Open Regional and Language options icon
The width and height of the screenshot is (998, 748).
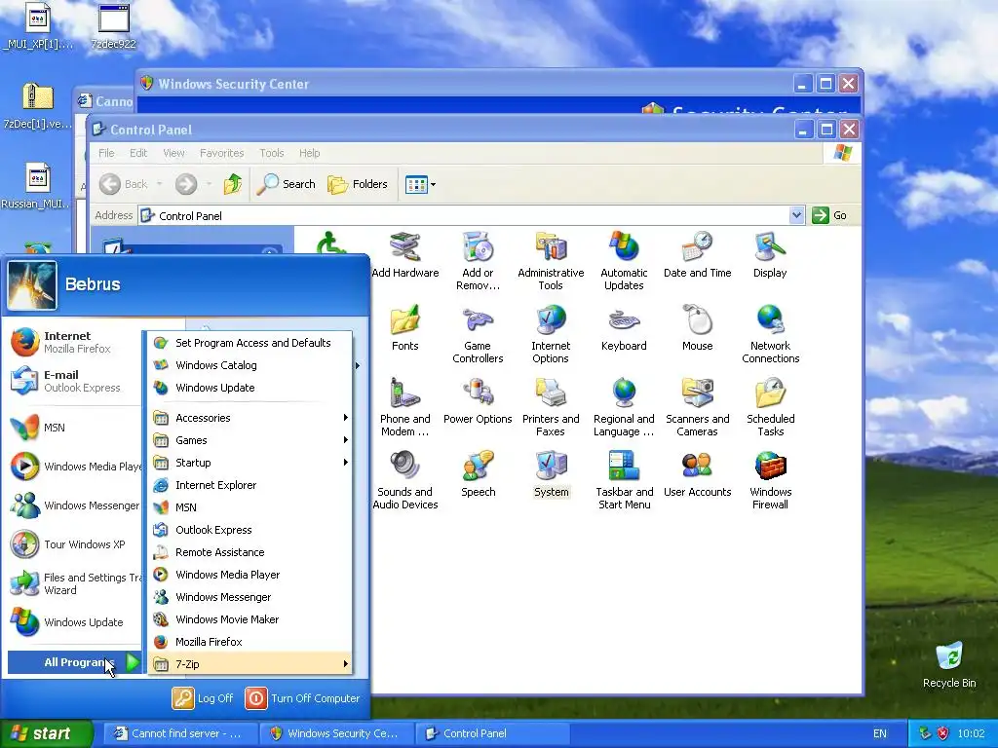[624, 408]
